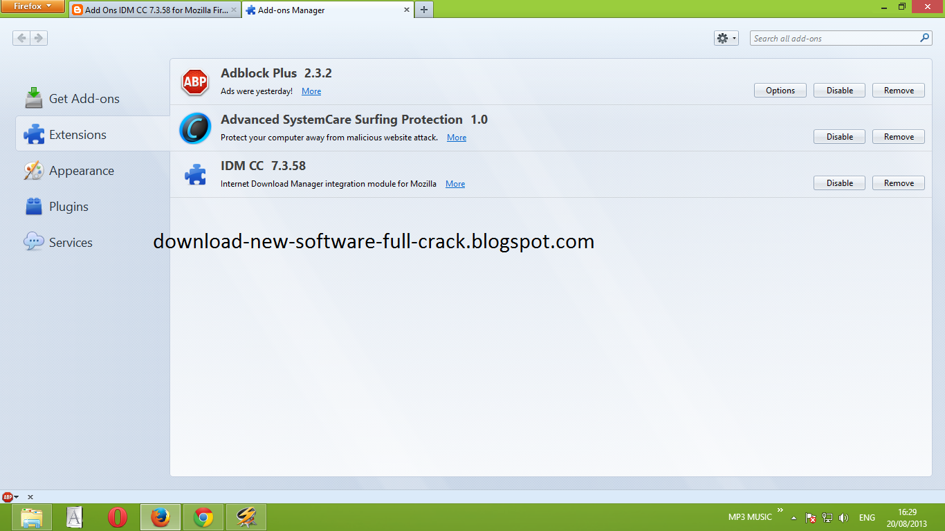Remove the IDM CC extension
This screenshot has height=531, width=945.
(899, 183)
